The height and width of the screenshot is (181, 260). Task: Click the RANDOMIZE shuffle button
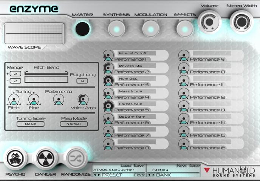pos(76,158)
